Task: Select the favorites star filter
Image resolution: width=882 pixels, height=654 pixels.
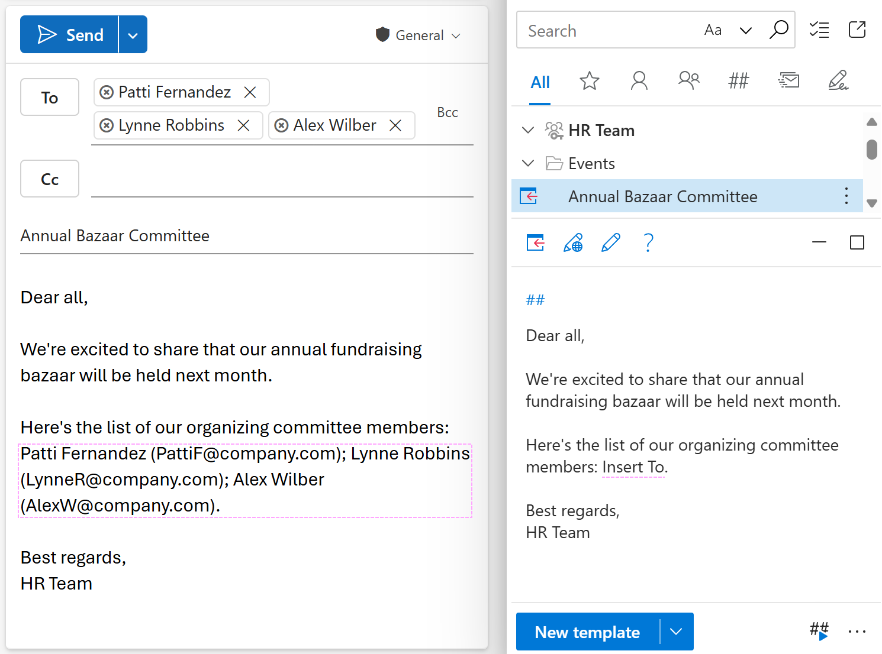Action: (x=590, y=81)
